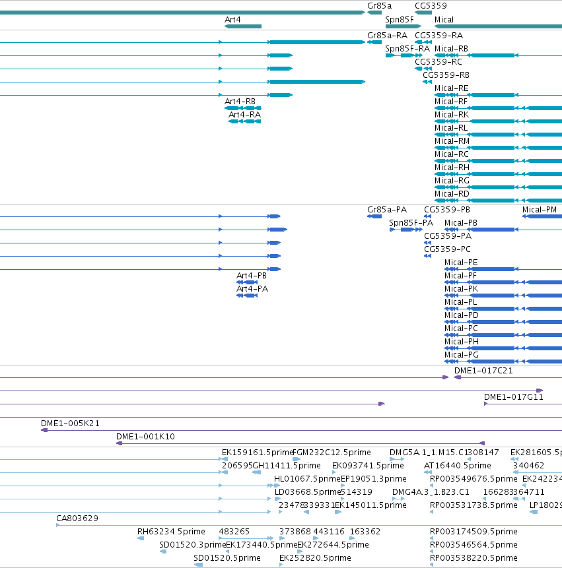Viewport: 562px width, 568px height.
Task: Click the Mical-RK transcript
Action: tap(498, 121)
